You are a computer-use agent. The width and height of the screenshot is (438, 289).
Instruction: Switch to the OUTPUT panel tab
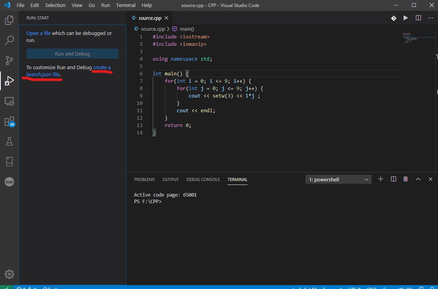click(171, 179)
